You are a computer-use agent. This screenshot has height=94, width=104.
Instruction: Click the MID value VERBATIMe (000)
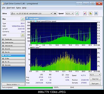click(x=18, y=26)
